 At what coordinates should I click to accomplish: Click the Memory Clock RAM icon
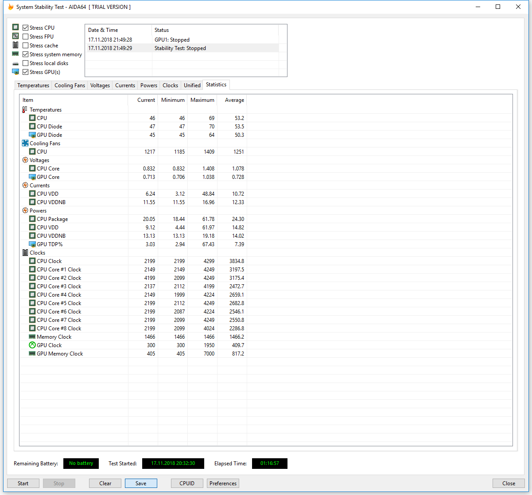pos(32,336)
